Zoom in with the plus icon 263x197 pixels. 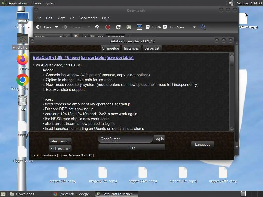165,27
